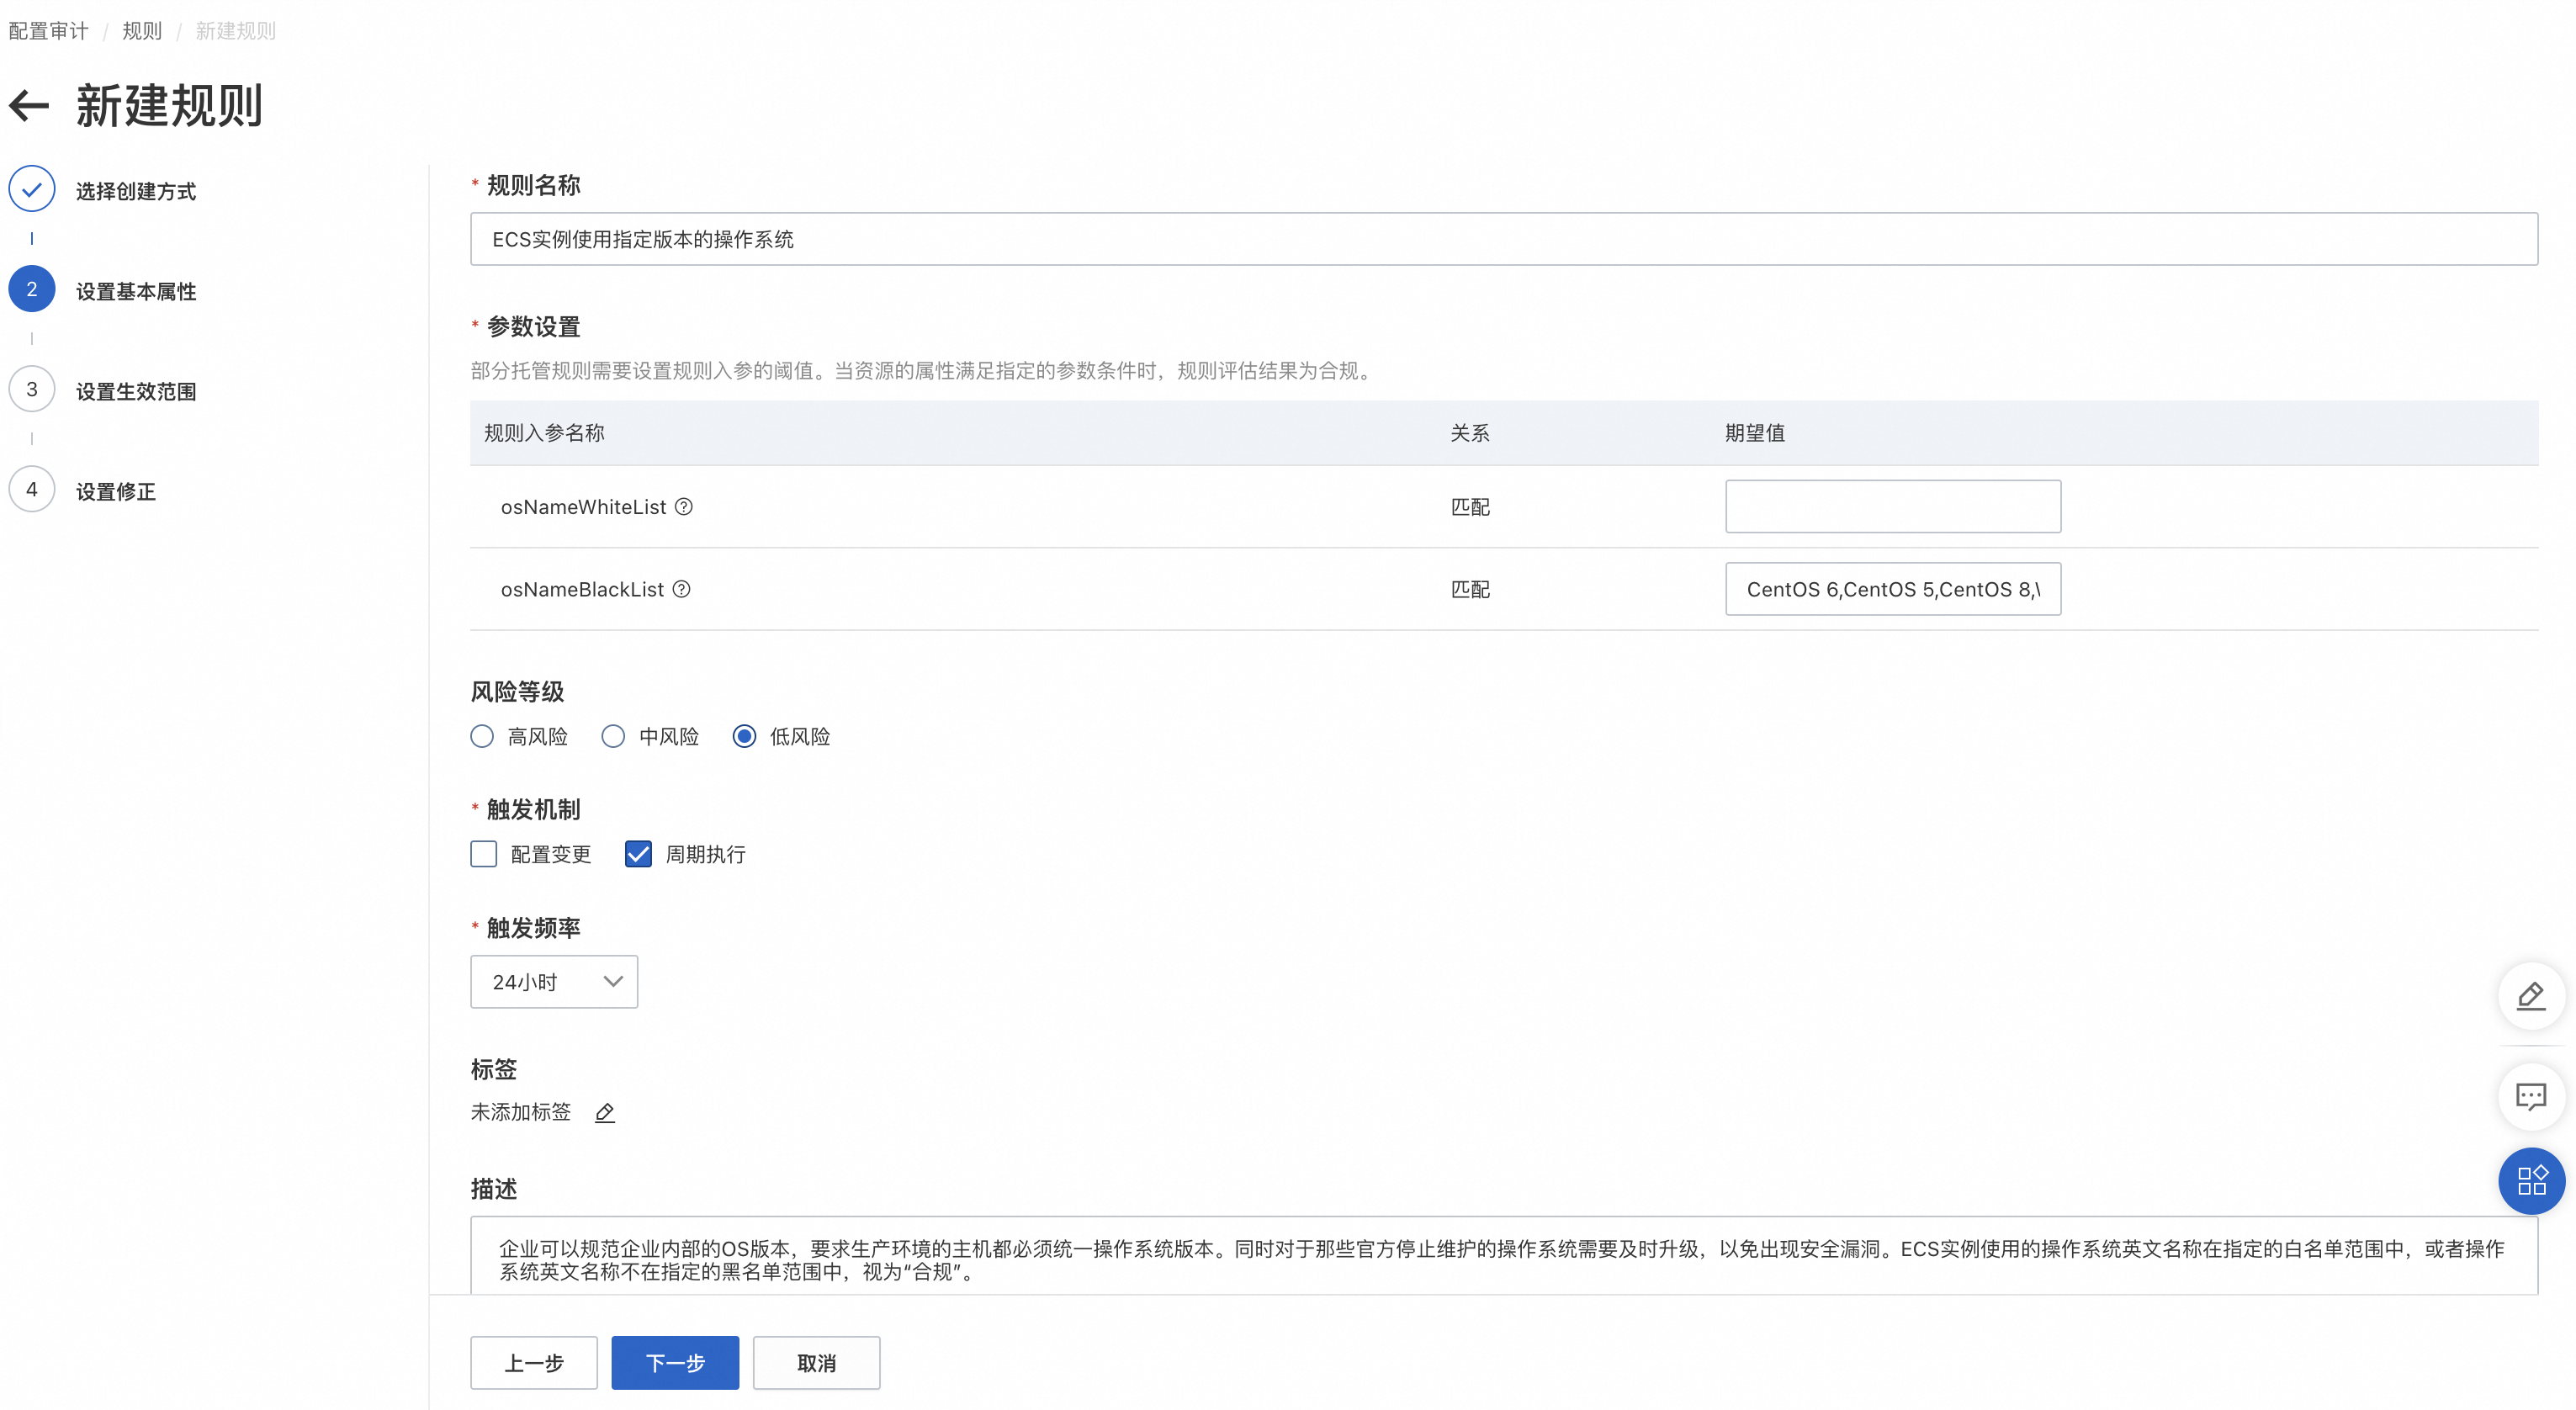Click the 描述 text area
The width and height of the screenshot is (2576, 1410).
pyautogui.click(x=1504, y=1256)
